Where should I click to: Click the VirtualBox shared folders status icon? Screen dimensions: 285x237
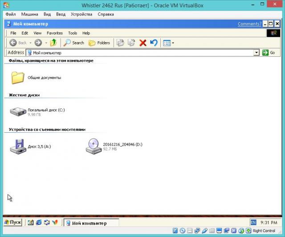coord(212,231)
